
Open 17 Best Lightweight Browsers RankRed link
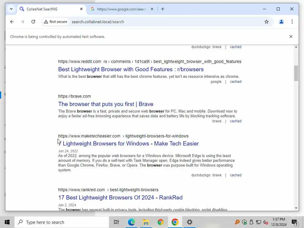click(x=120, y=197)
